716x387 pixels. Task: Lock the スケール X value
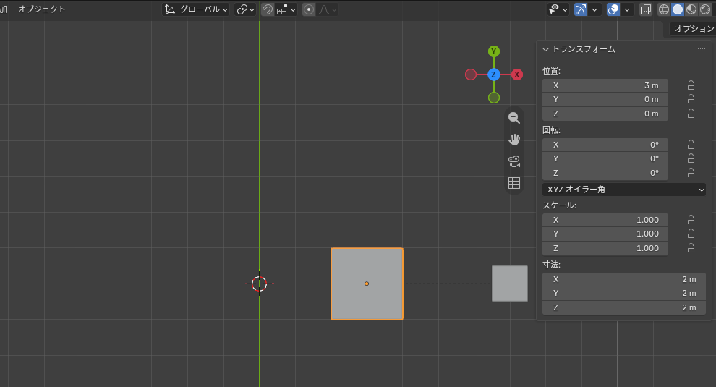[691, 220]
